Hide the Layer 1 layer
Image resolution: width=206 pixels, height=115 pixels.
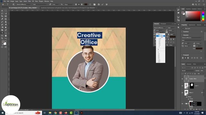click(182, 86)
